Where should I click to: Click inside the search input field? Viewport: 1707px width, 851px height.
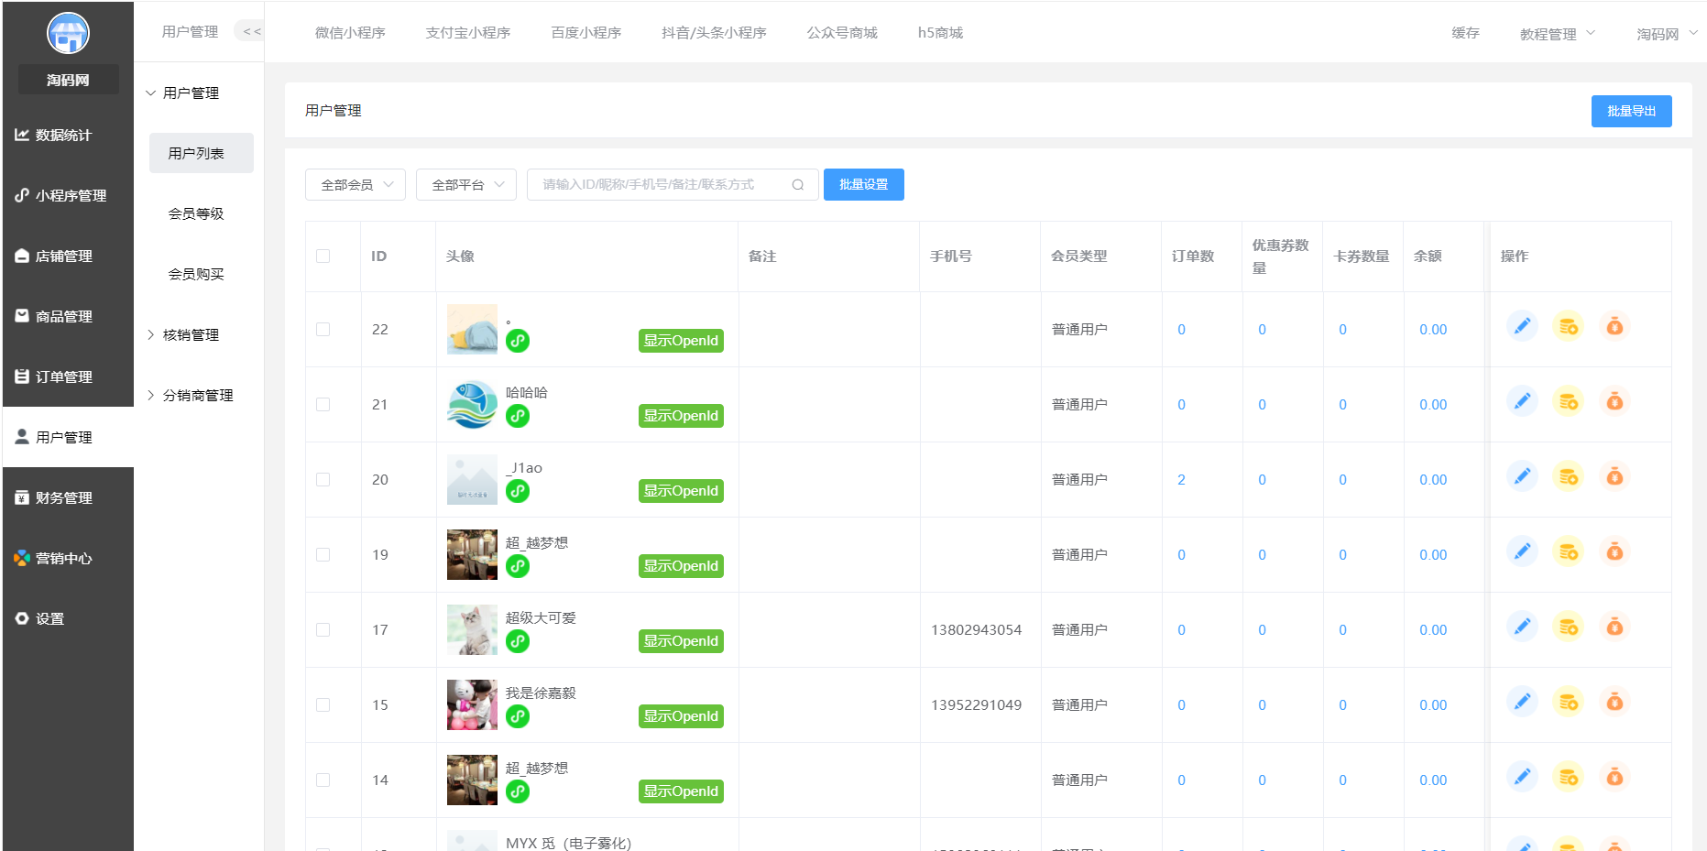[x=660, y=184]
